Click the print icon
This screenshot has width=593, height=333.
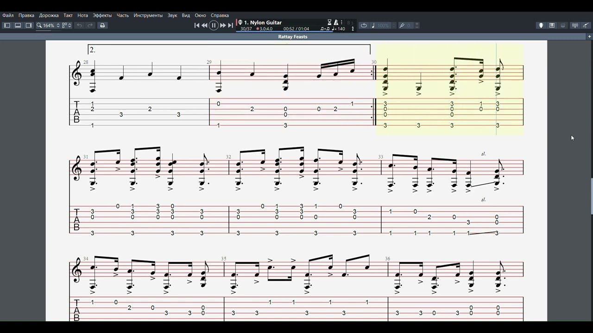[102, 25]
